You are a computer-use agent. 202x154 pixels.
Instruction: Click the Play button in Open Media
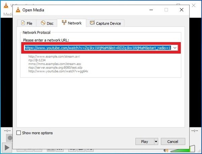144,142
